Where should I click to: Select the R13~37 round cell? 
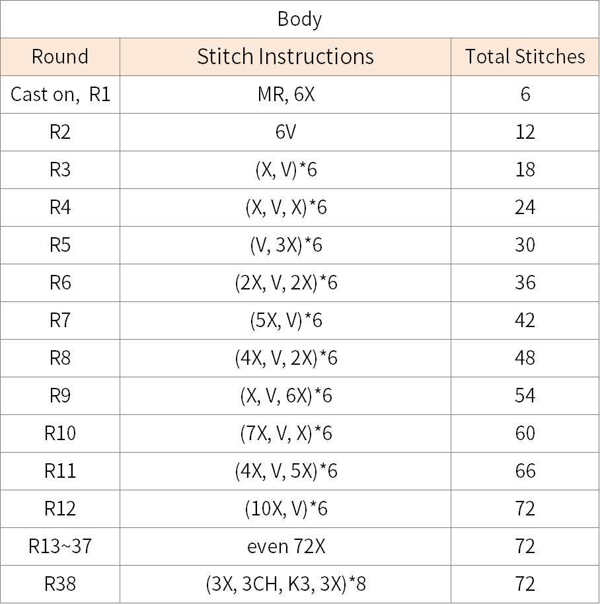[x=60, y=547]
